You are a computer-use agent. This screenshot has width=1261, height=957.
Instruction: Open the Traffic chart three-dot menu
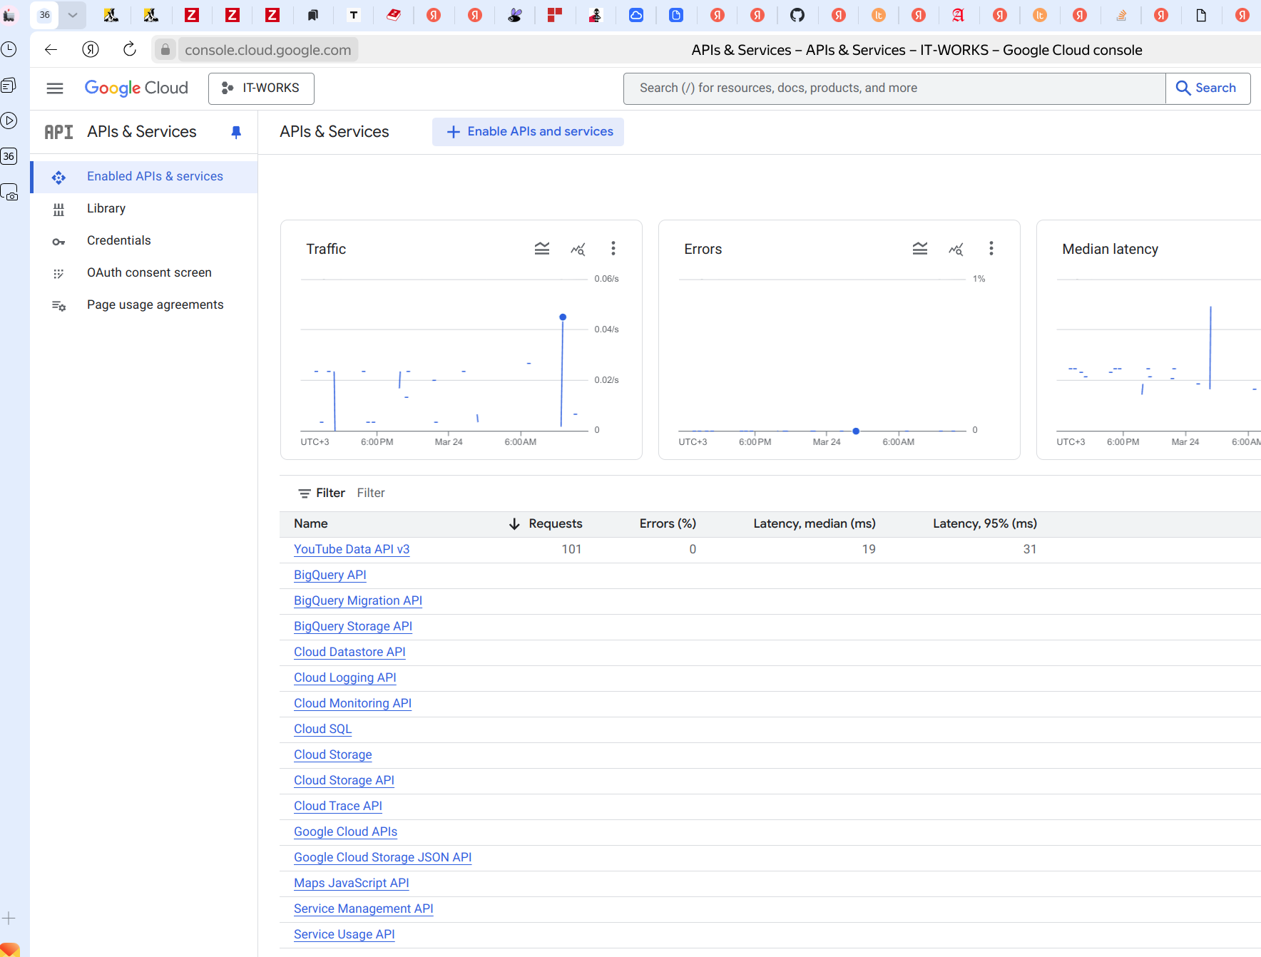click(613, 248)
